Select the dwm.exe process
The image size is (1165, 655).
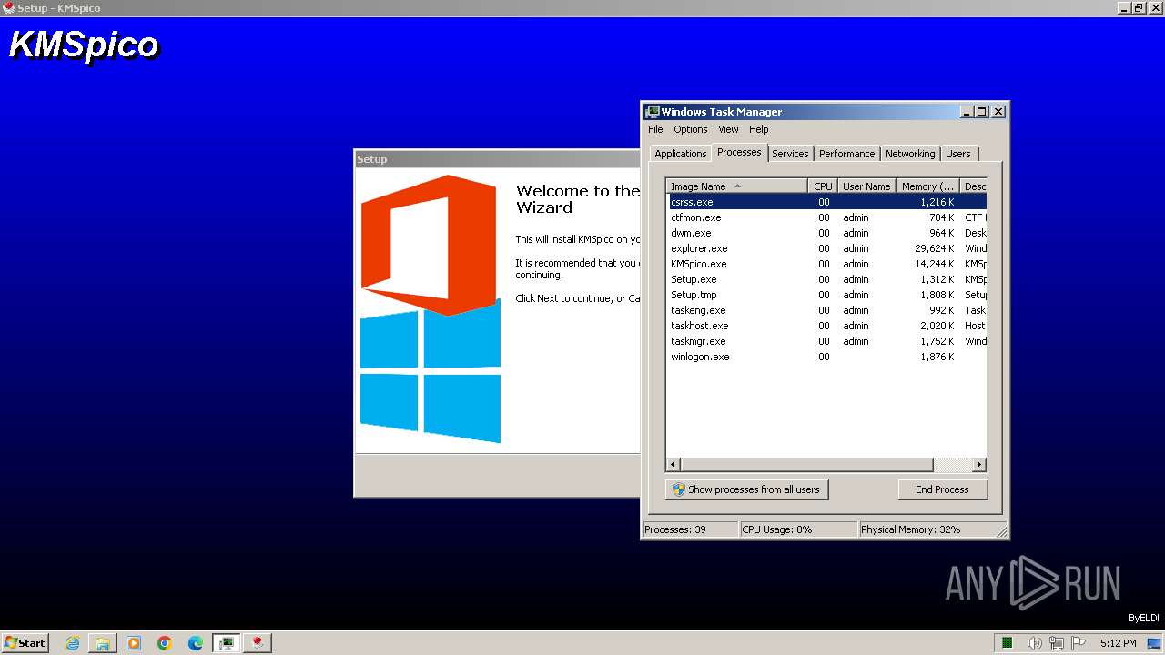click(x=826, y=233)
